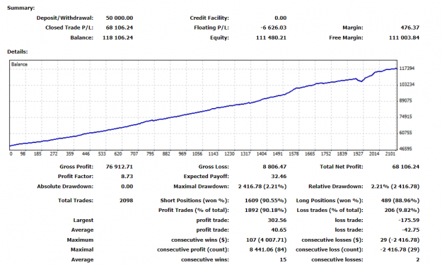Click the 1056 tick on the chart x-axis
Screen dimensions: 442x265
[x=197, y=154]
